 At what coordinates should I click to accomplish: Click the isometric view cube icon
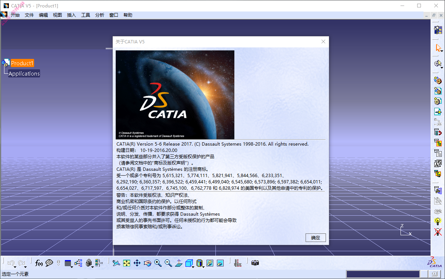coord(189,263)
